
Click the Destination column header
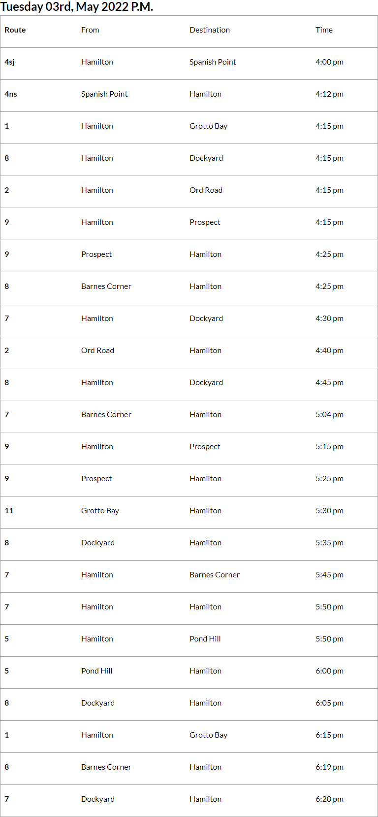click(x=210, y=30)
